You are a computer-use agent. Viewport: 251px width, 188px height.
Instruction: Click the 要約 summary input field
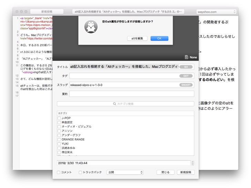(x=132, y=94)
